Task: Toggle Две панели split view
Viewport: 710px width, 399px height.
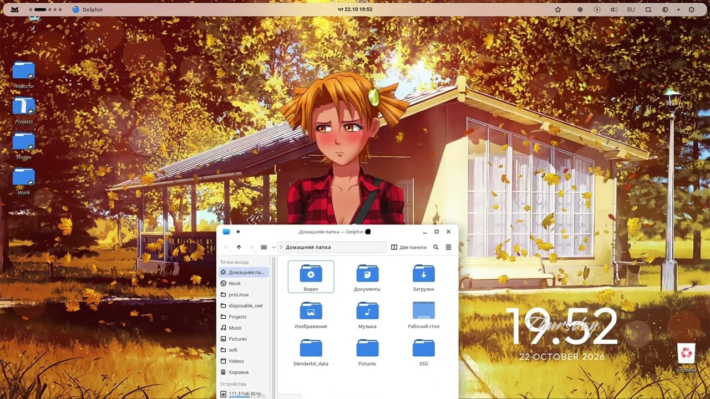Action: pos(409,247)
